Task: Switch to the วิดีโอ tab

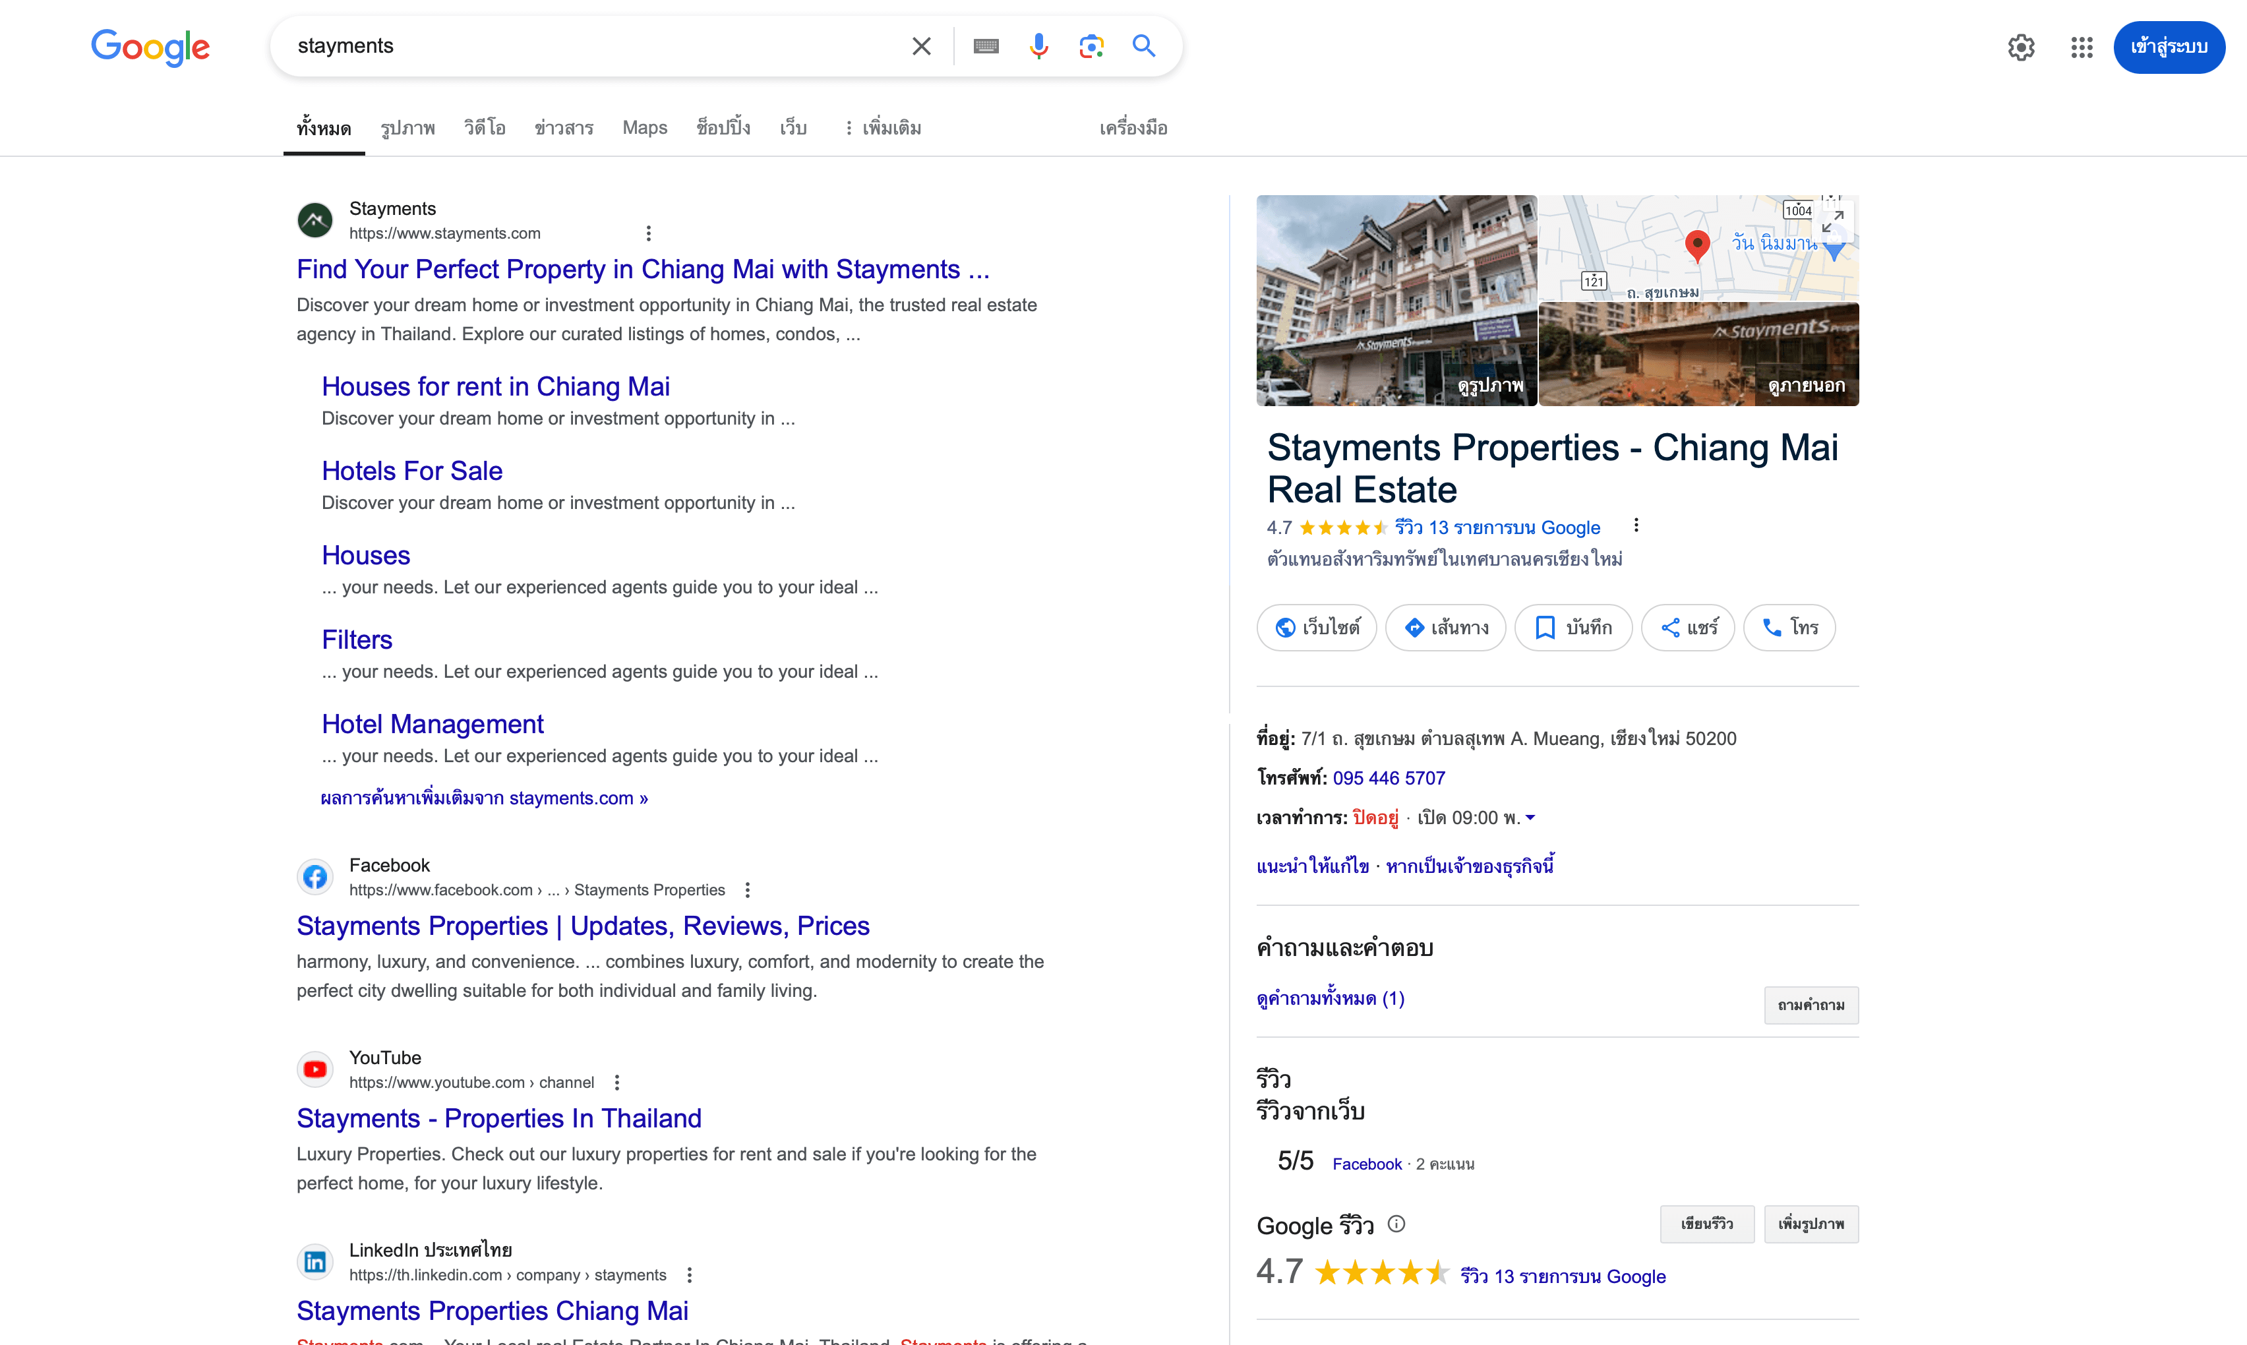Action: (485, 128)
